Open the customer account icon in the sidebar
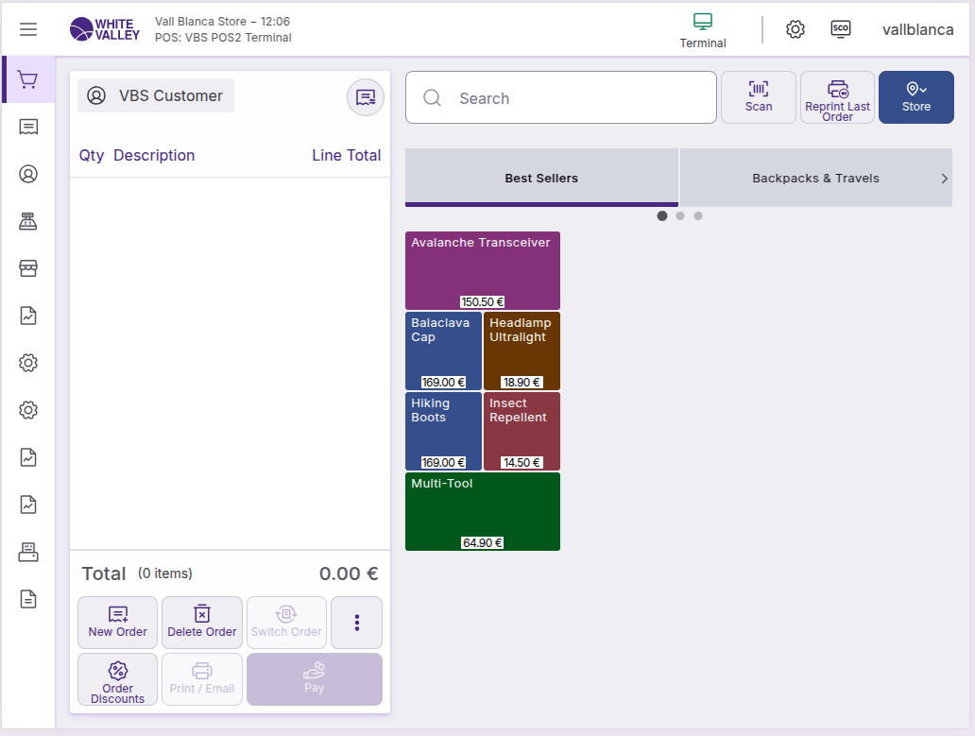Viewport: 975px width, 736px height. click(28, 174)
